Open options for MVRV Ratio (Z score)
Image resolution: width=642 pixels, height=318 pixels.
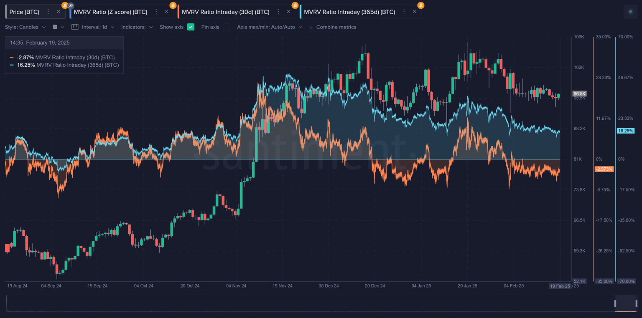tap(156, 12)
